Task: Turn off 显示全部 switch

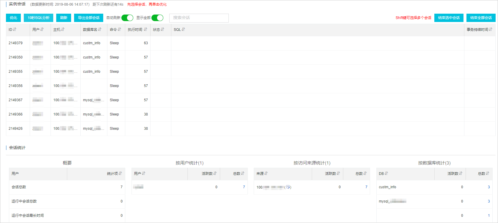Action: (157, 18)
